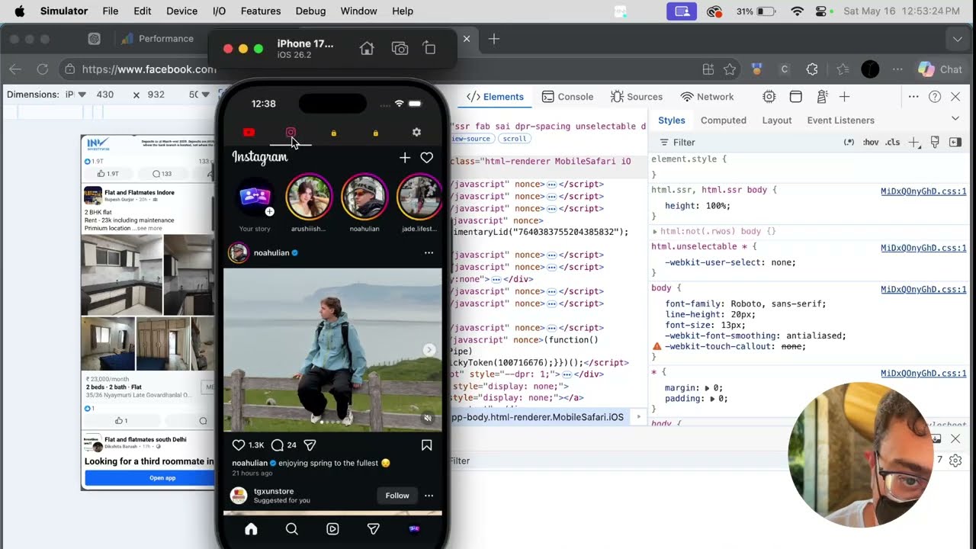Image resolution: width=976 pixels, height=549 pixels.
Task: Expand the margin shorthand property
Action: (x=707, y=388)
